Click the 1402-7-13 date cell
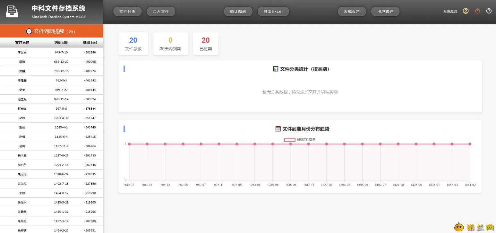The width and height of the screenshot is (496, 233). [61, 184]
